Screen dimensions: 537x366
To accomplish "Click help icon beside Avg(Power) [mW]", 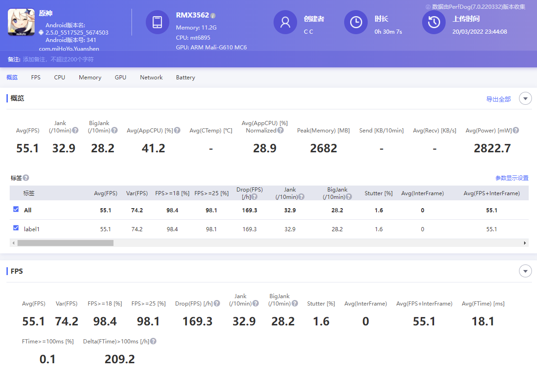I will 516,131.
